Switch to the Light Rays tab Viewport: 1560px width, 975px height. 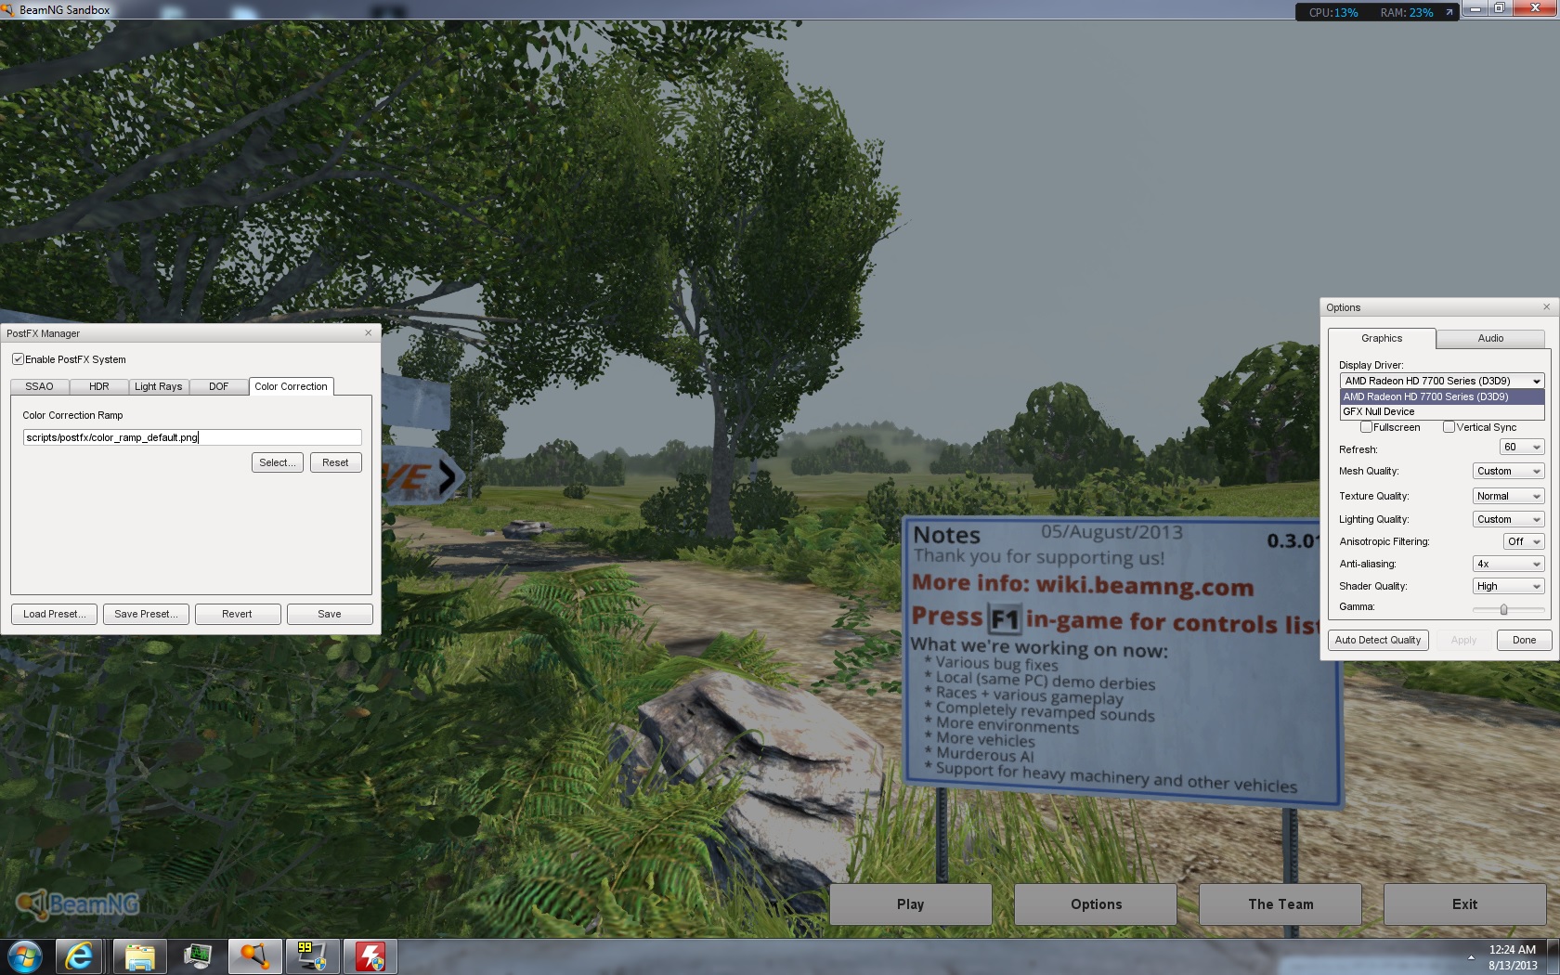tap(159, 386)
